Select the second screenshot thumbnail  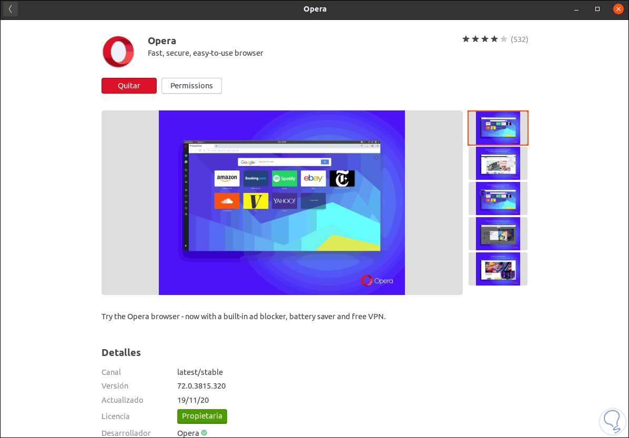tap(498, 163)
